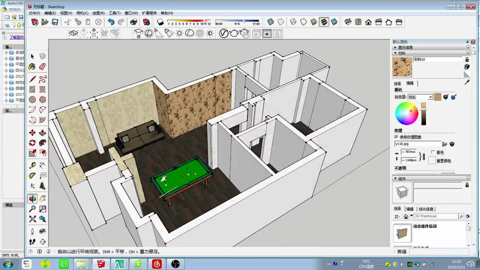Open the color picker mode dropdown
The width and height of the screenshot is (480, 270).
click(430, 97)
